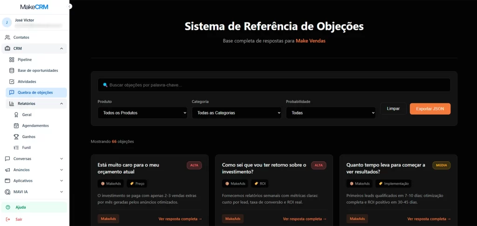Open the Probabilidade dropdown

click(330, 113)
